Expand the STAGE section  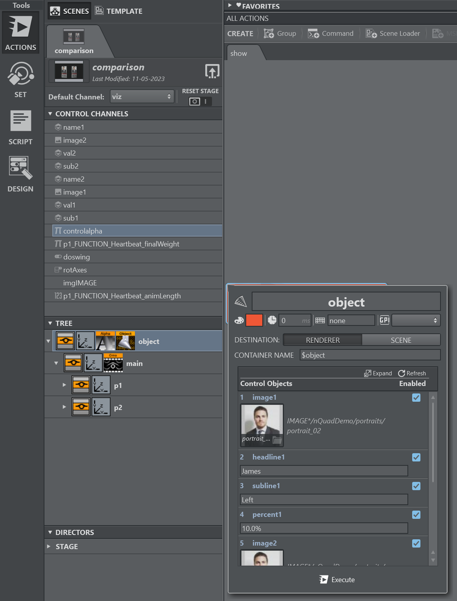tap(49, 546)
